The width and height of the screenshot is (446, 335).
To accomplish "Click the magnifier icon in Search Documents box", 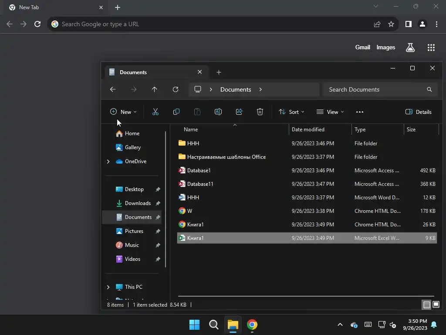I will click(429, 89).
